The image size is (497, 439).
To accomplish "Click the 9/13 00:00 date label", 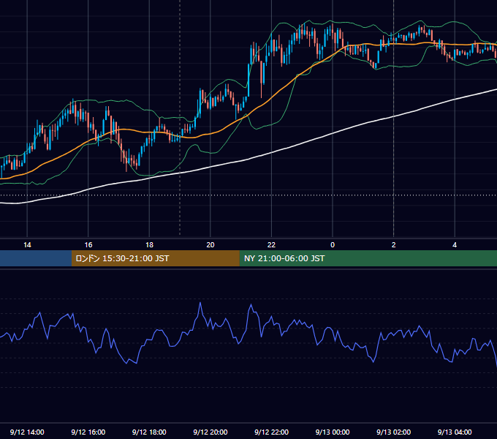I will (333, 432).
